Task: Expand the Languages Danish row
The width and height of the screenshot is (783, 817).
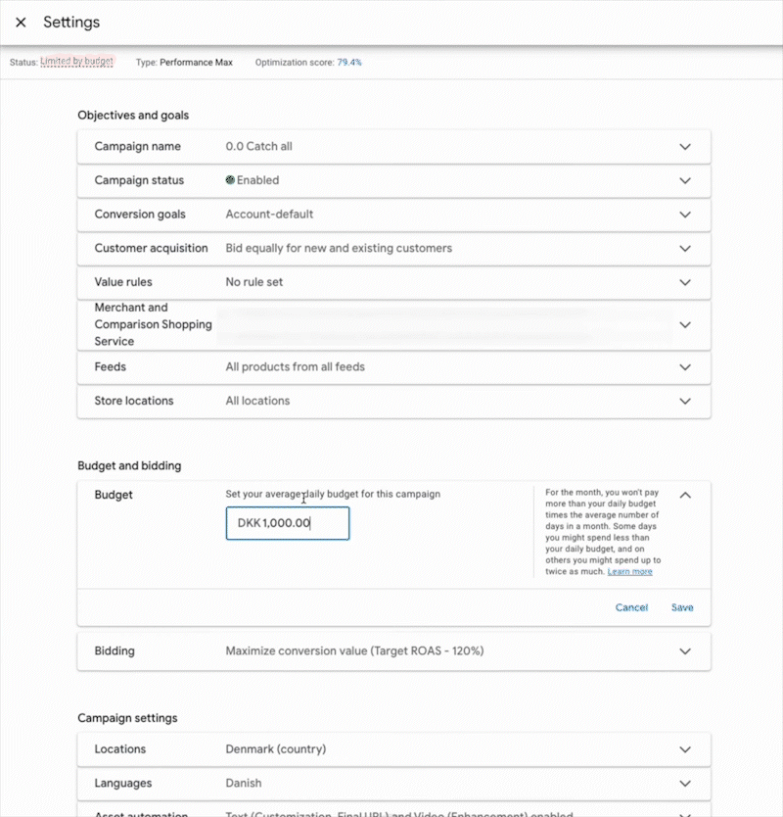Action: point(684,784)
